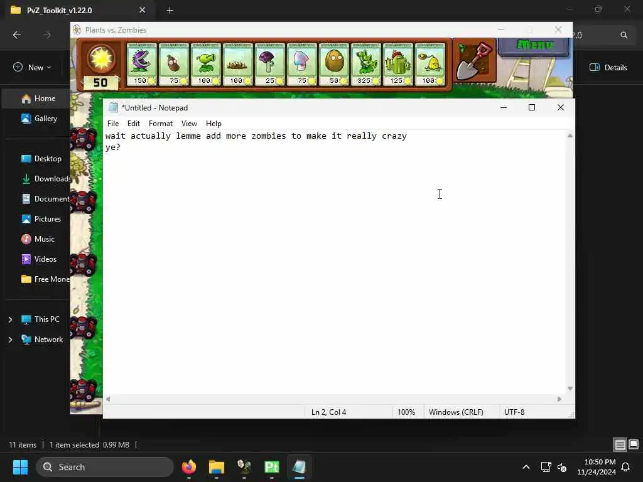
Task: Select the Scaredy-shroom seed packet costing 75
Action: point(301,65)
